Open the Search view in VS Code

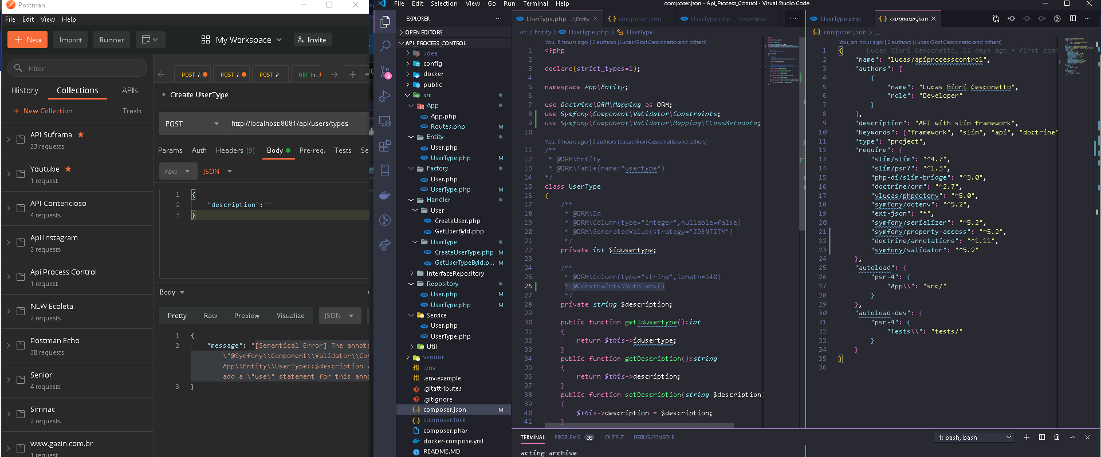coord(385,46)
